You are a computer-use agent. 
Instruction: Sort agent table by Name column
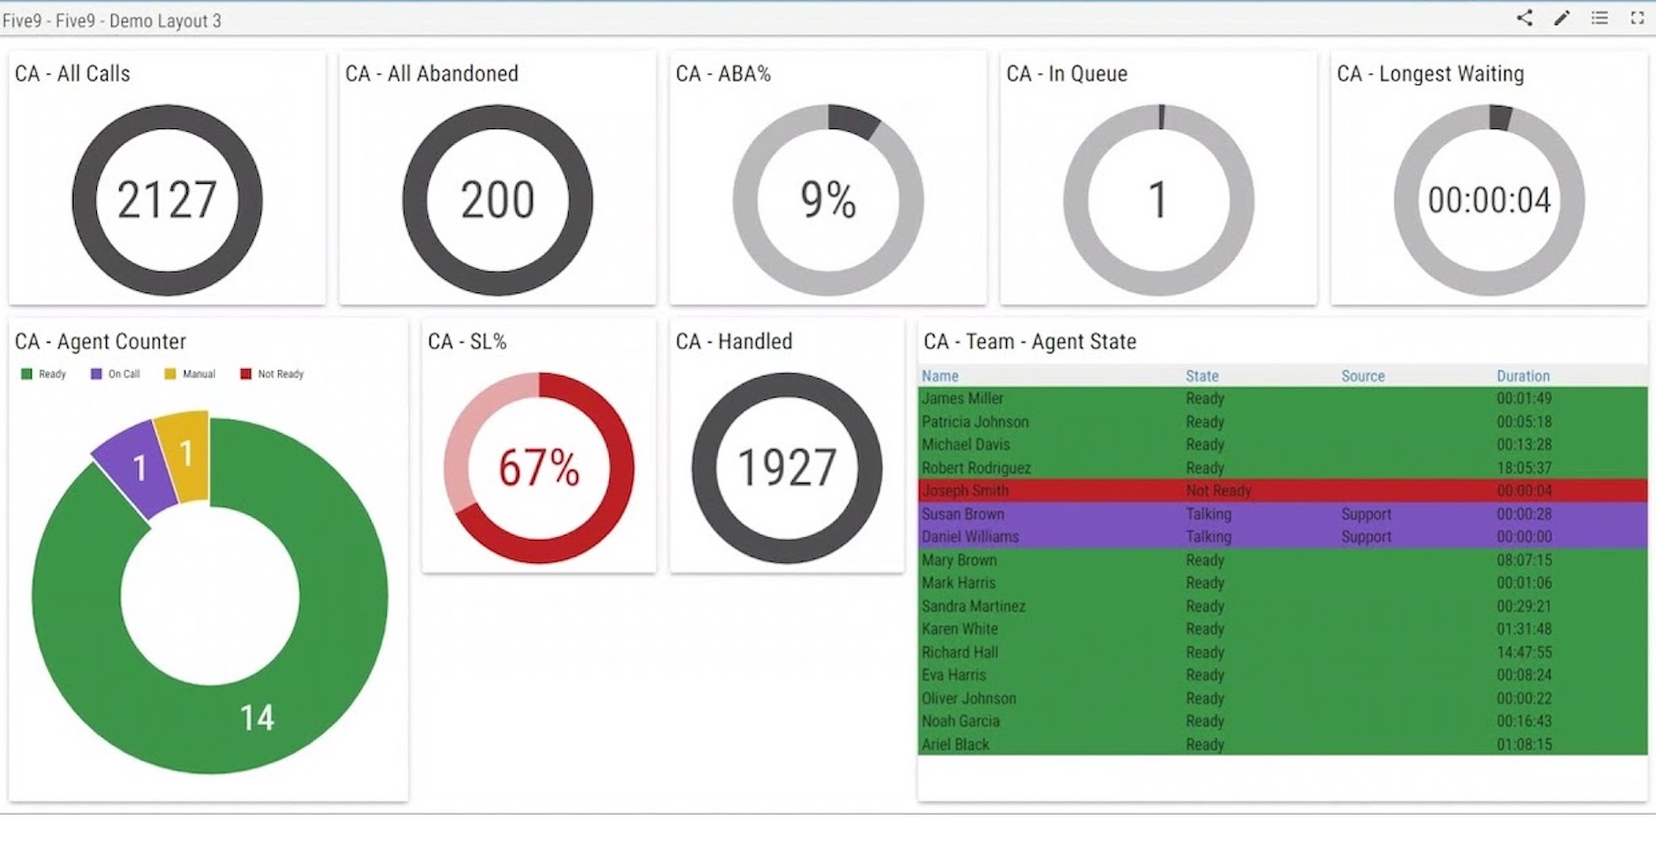(940, 376)
